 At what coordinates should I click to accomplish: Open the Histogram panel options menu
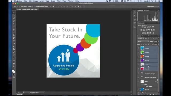click(x=158, y=11)
